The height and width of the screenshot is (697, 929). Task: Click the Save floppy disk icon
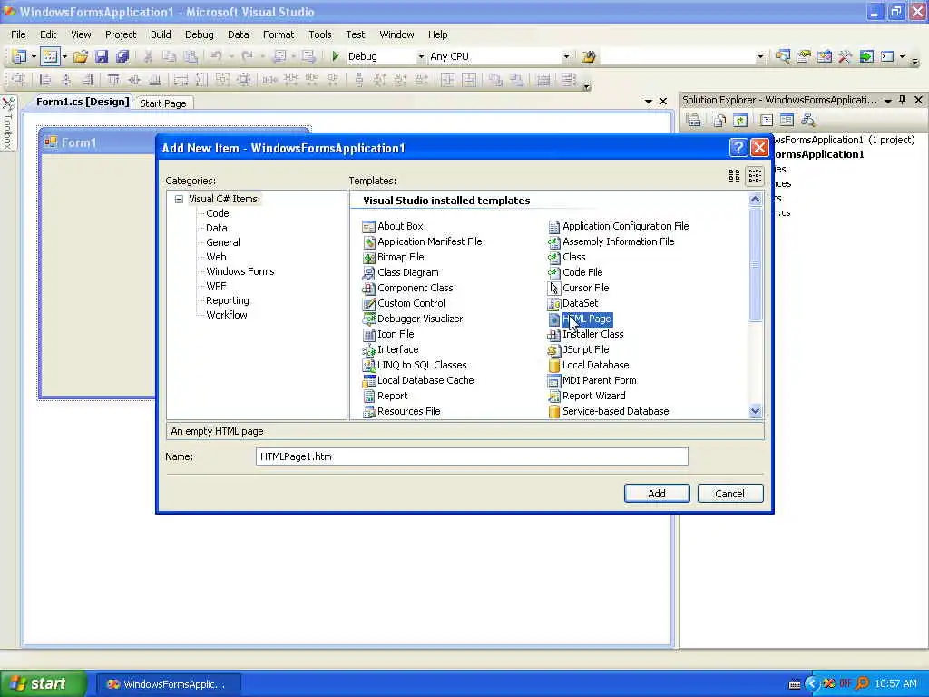[102, 56]
